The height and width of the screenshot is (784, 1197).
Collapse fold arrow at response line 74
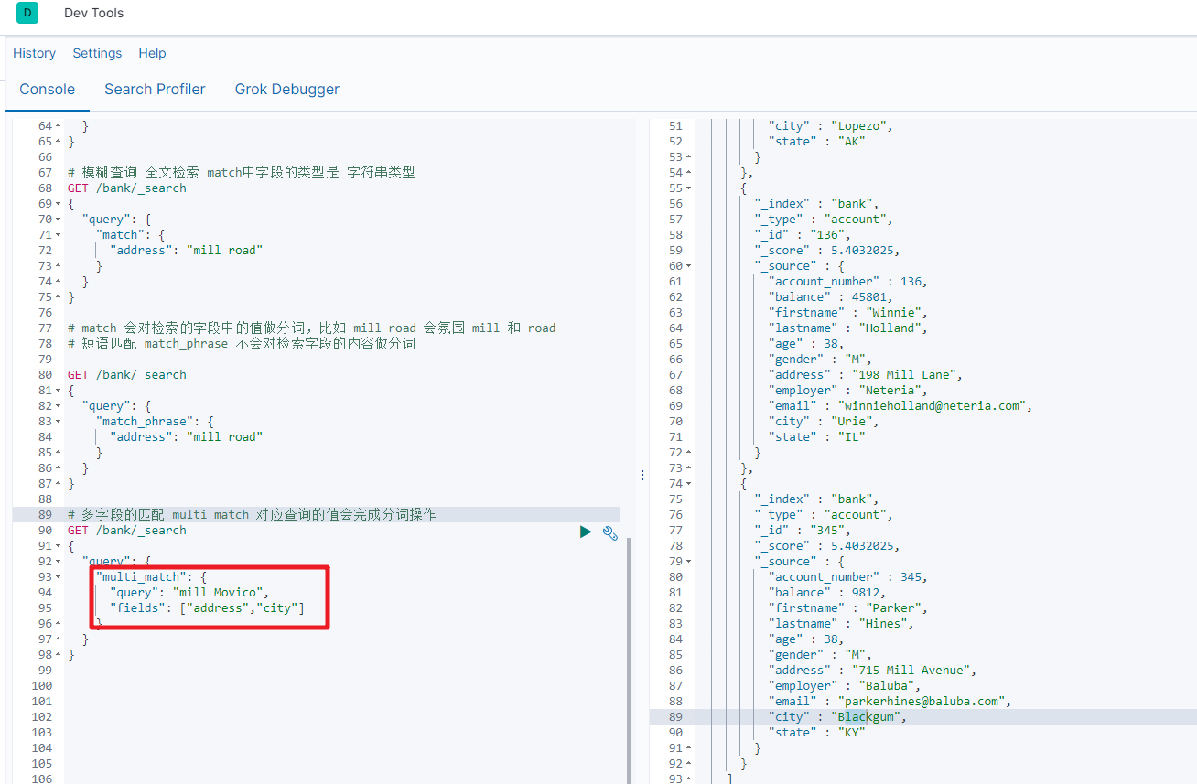coord(688,484)
